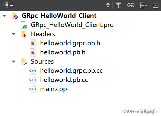Open the filter tree options
Viewport: 161px width, 116px height.
pyautogui.click(x=119, y=5)
